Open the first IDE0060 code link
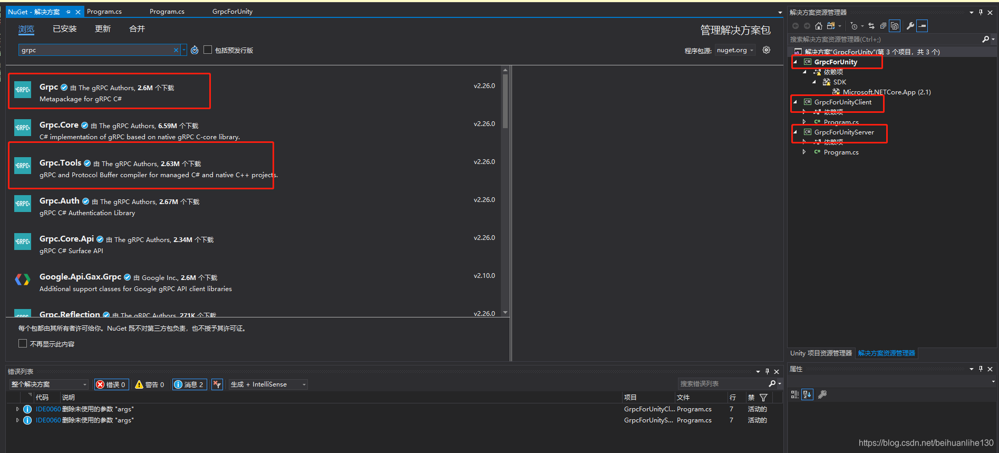999x453 pixels. tap(49, 409)
